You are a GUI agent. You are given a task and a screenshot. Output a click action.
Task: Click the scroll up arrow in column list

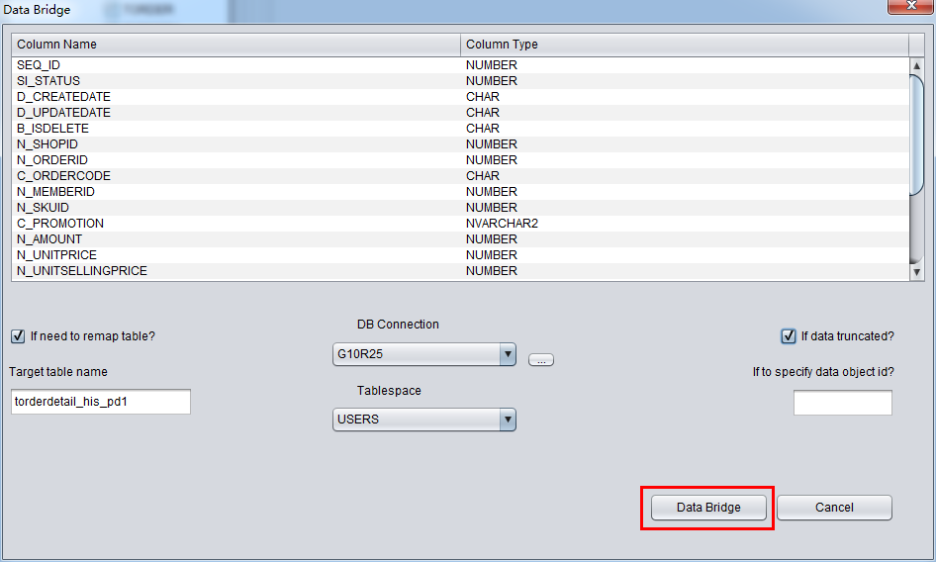pyautogui.click(x=916, y=65)
